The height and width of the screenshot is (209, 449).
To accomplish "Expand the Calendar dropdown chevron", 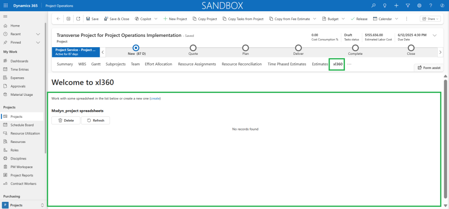I will click(396, 19).
